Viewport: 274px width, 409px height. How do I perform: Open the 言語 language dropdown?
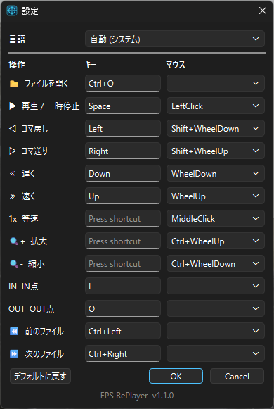click(x=175, y=39)
